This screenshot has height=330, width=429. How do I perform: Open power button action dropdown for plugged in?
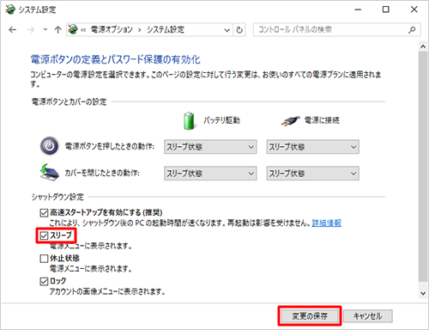tap(312, 147)
